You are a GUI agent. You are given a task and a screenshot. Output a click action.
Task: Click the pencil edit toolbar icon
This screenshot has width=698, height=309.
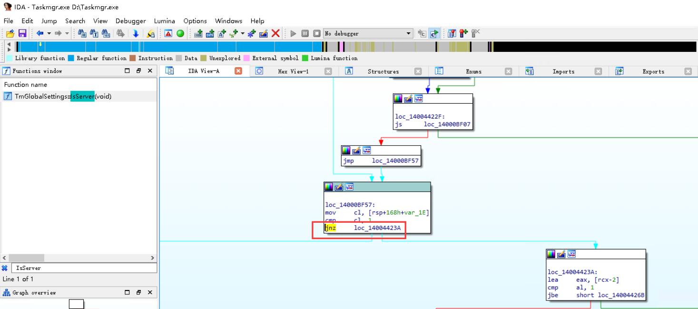(x=263, y=33)
